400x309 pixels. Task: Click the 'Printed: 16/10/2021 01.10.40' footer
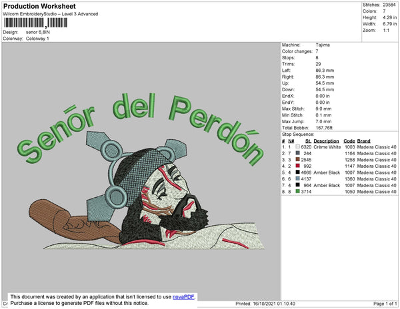[x=265, y=304]
